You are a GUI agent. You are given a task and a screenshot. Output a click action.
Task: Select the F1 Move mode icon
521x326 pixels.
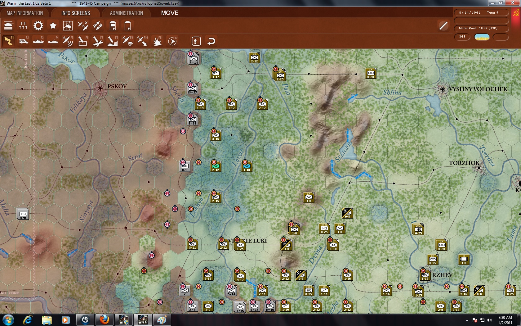pos(8,41)
